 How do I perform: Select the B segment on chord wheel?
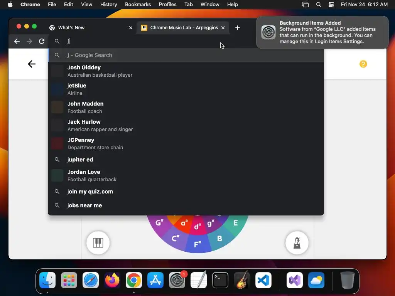pos(219,239)
